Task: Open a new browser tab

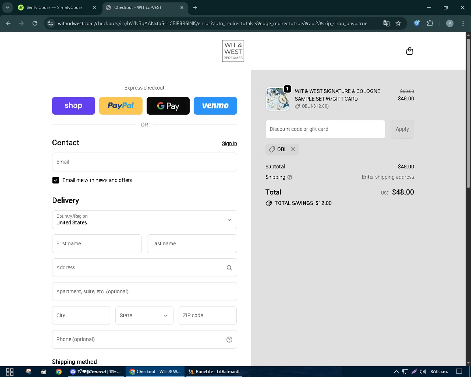Action: pyautogui.click(x=195, y=8)
